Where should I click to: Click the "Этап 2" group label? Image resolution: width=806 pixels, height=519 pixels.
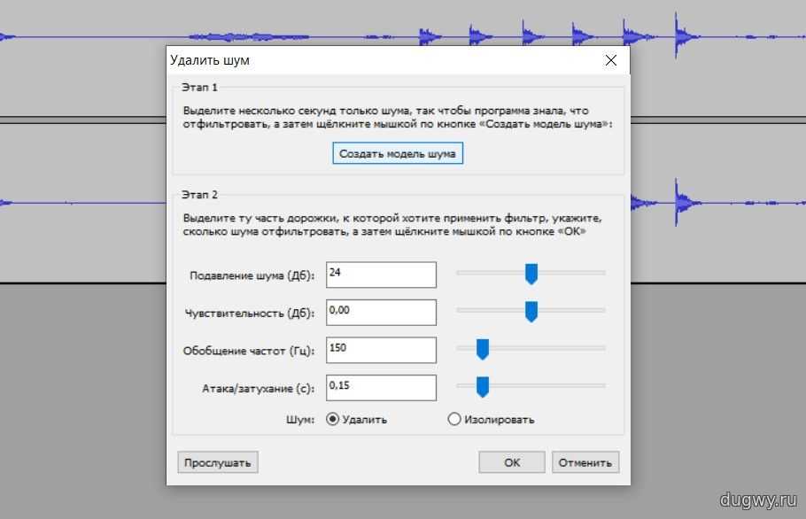click(x=199, y=195)
